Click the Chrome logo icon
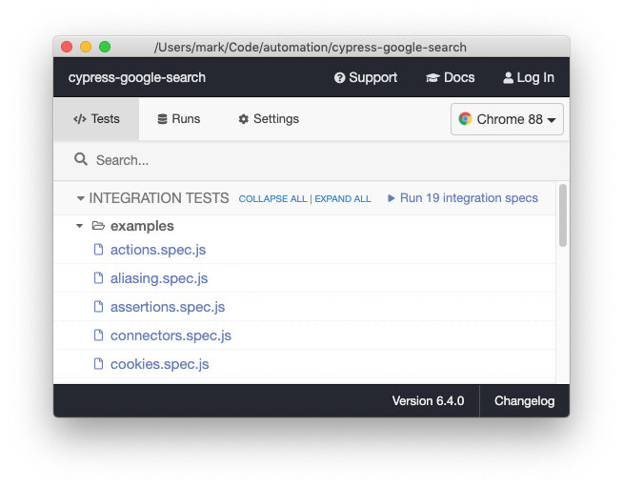Viewport: 623px width, 488px height. [x=465, y=119]
